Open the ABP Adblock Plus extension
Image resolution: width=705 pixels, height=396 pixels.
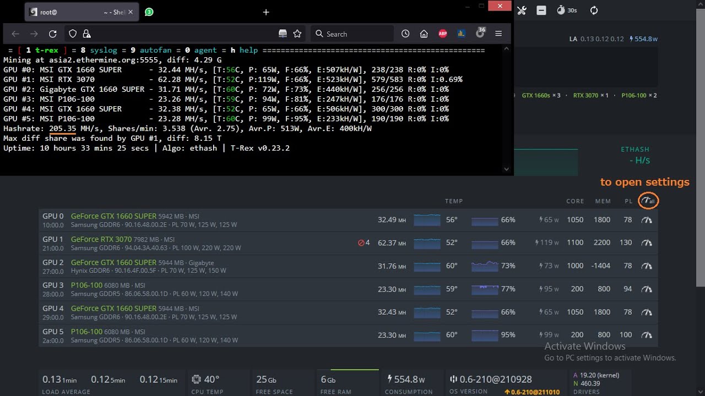(443, 34)
